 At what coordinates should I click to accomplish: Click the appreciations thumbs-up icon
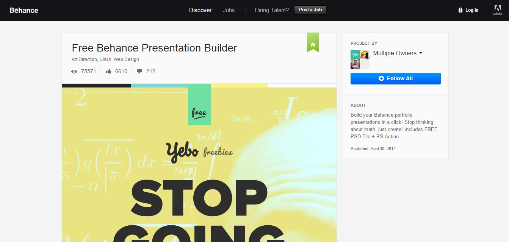(x=108, y=71)
